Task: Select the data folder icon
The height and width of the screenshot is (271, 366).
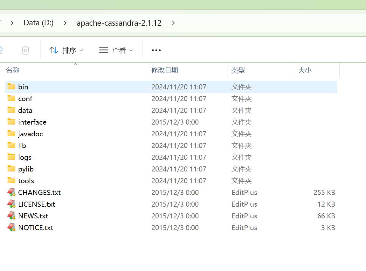Action: 11,110
